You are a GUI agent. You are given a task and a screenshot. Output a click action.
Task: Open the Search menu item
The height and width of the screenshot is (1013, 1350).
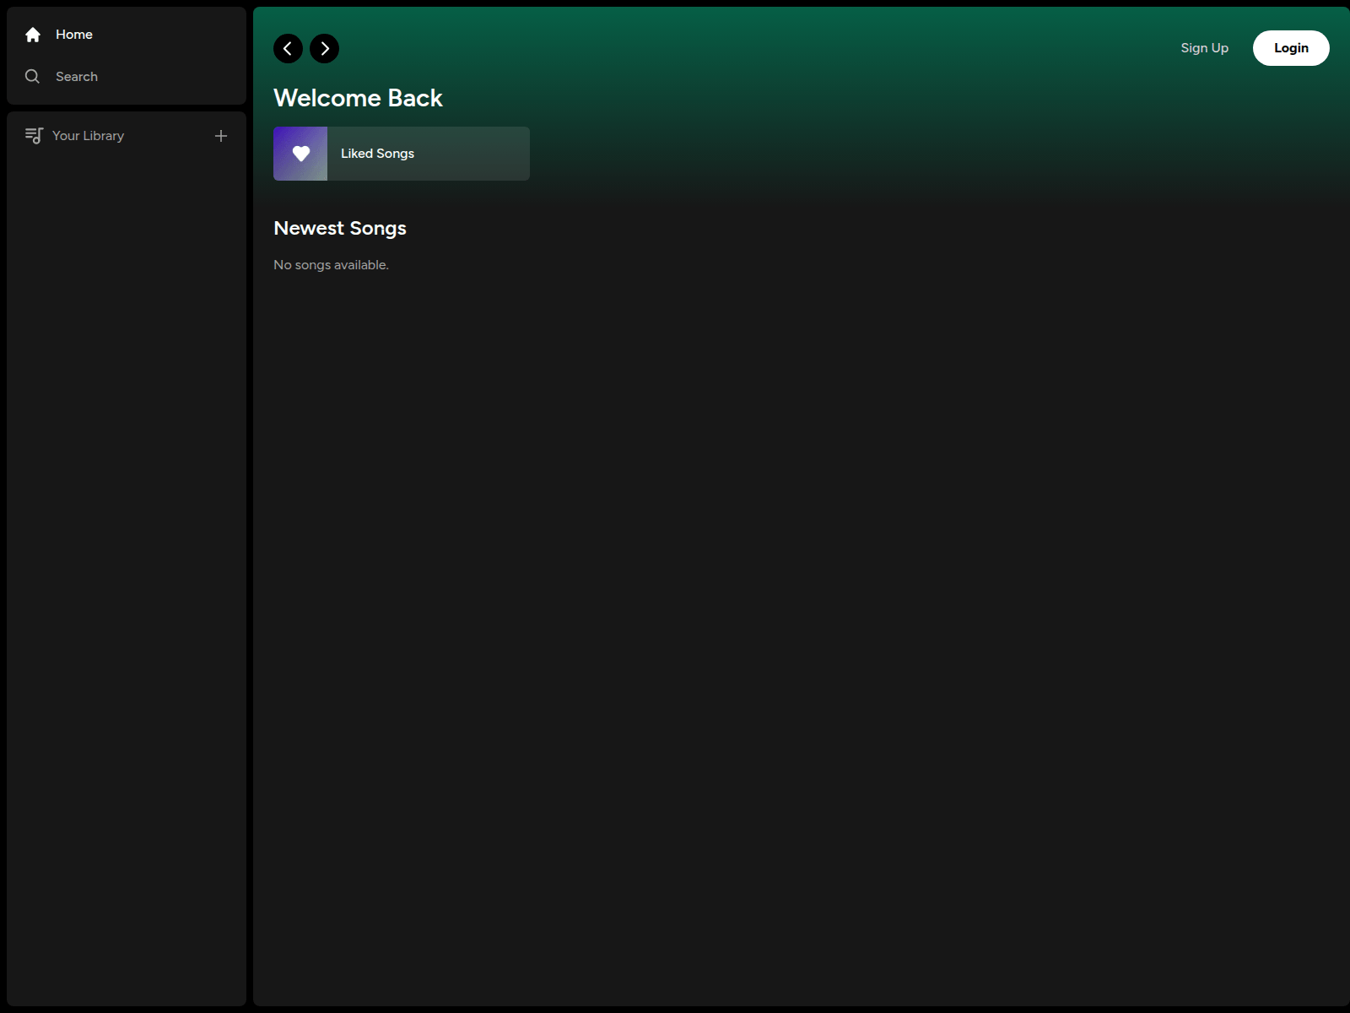[x=127, y=77]
